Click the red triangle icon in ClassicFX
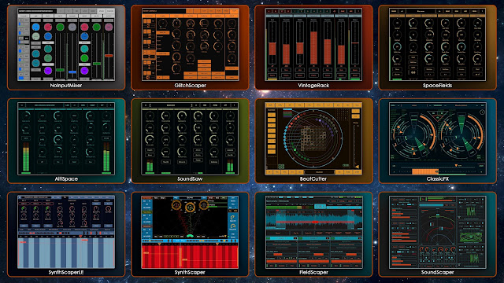Viewport: 504px width, 283px height. coord(438,117)
